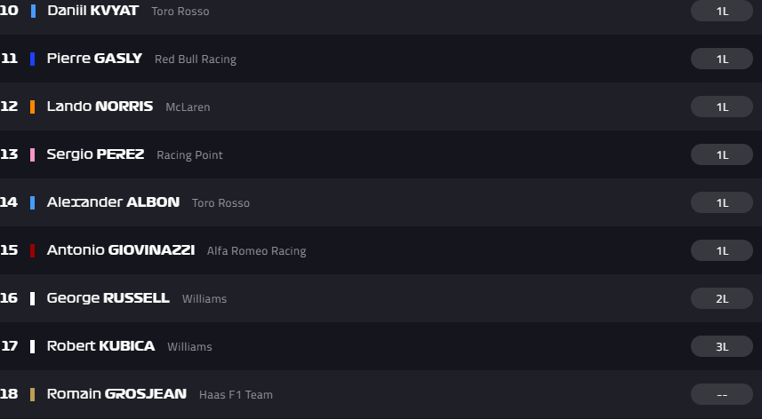762x419 pixels.
Task: Click Alfa Romeo dark red color bar
Action: pos(33,250)
